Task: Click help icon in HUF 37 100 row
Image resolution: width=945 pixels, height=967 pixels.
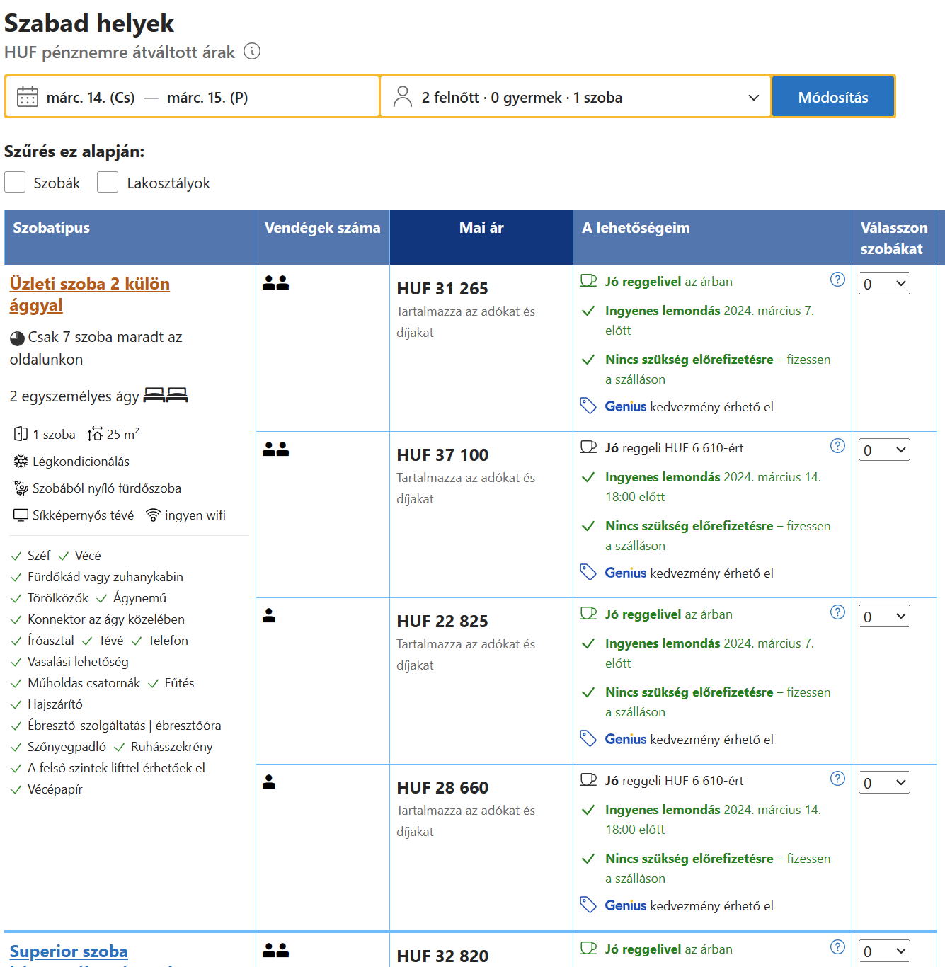Action: coord(837,446)
